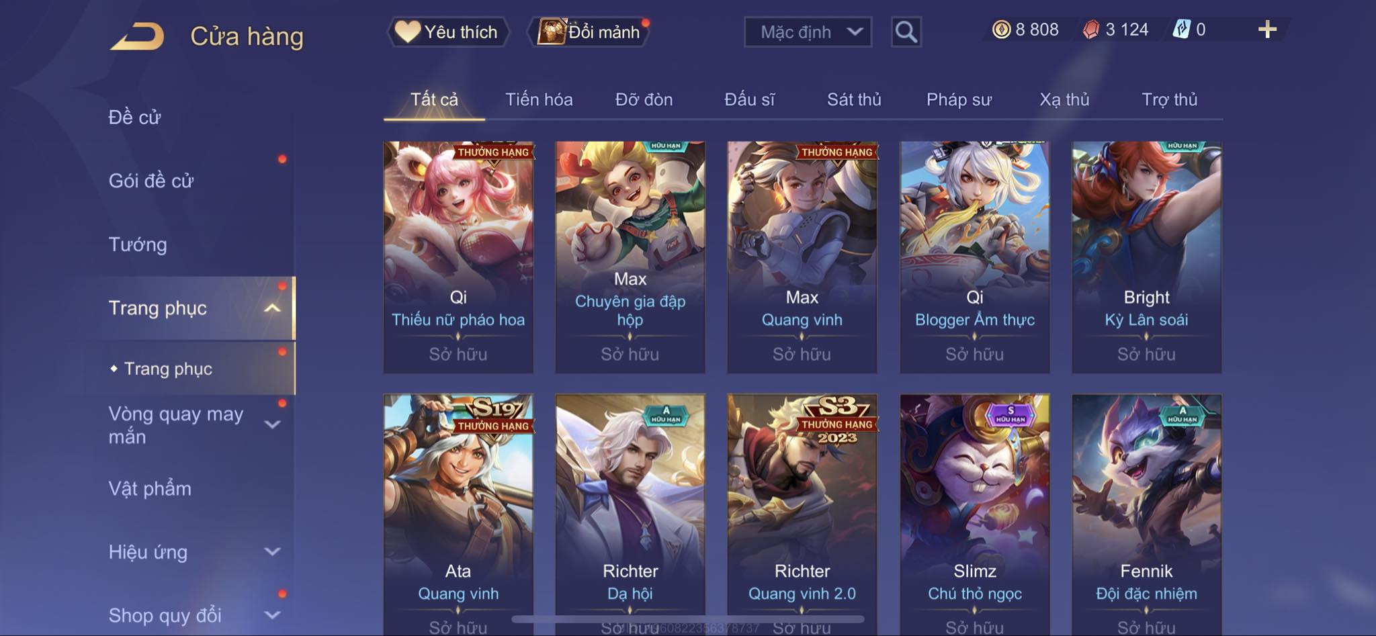
Task: Click the back arrow icon beside Cửa hàng
Action: coord(138,36)
